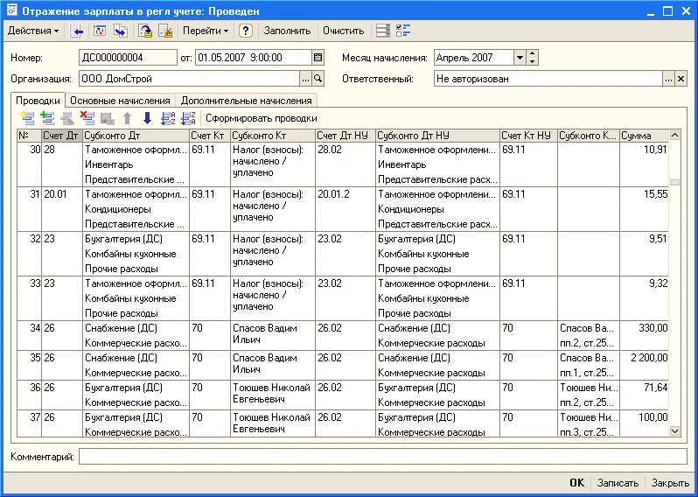This screenshot has height=497, width=698.
Task: Select sum cell 10,91 in row 30
Action: (644, 164)
